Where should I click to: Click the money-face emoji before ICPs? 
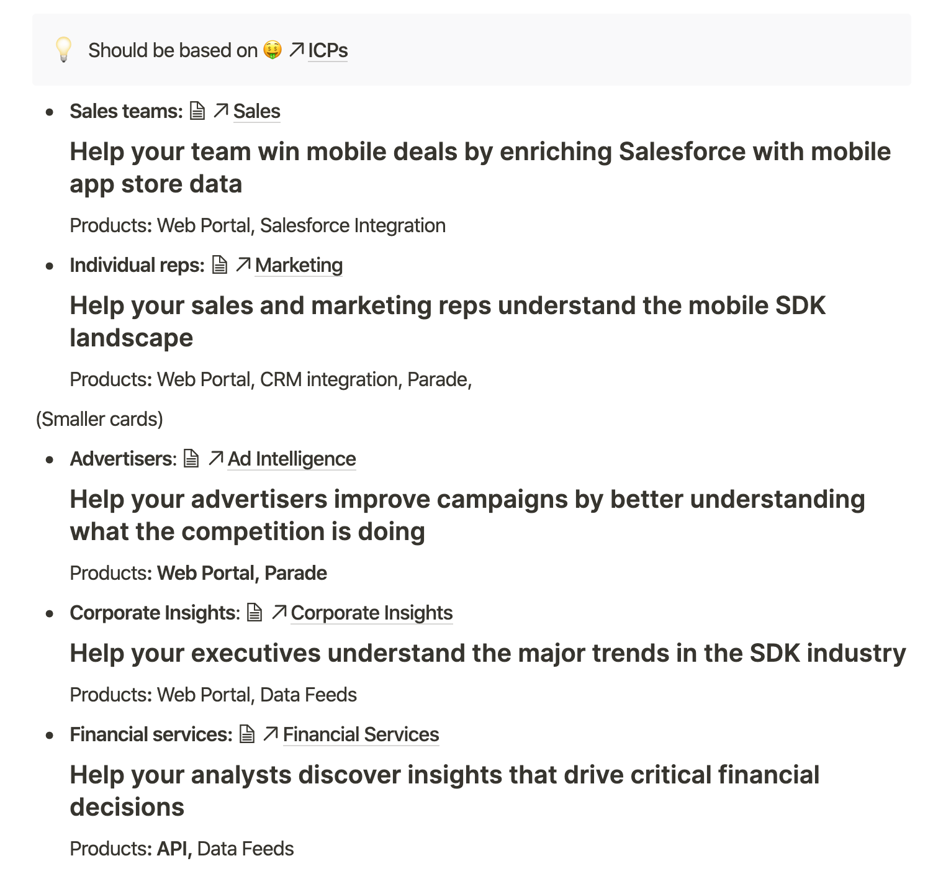click(272, 50)
